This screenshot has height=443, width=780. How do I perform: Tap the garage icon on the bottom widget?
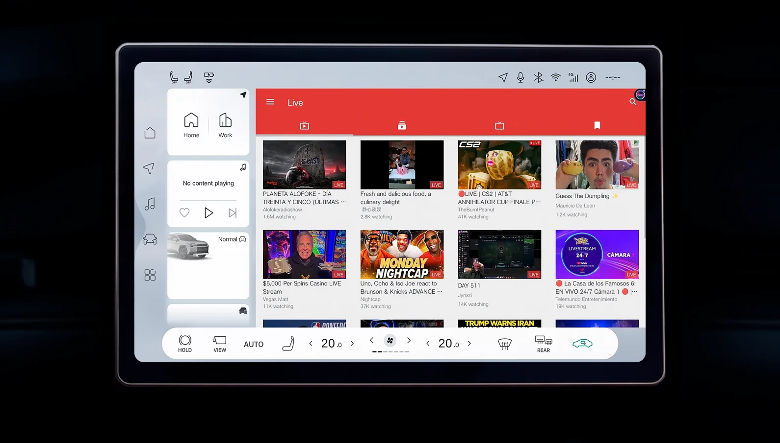(243, 311)
